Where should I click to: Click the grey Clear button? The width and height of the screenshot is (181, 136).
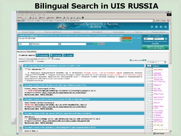102,44
